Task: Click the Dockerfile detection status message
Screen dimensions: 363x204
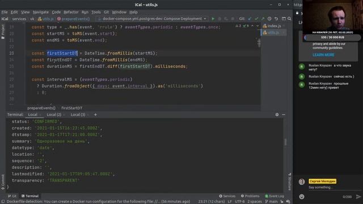Action: point(98,202)
